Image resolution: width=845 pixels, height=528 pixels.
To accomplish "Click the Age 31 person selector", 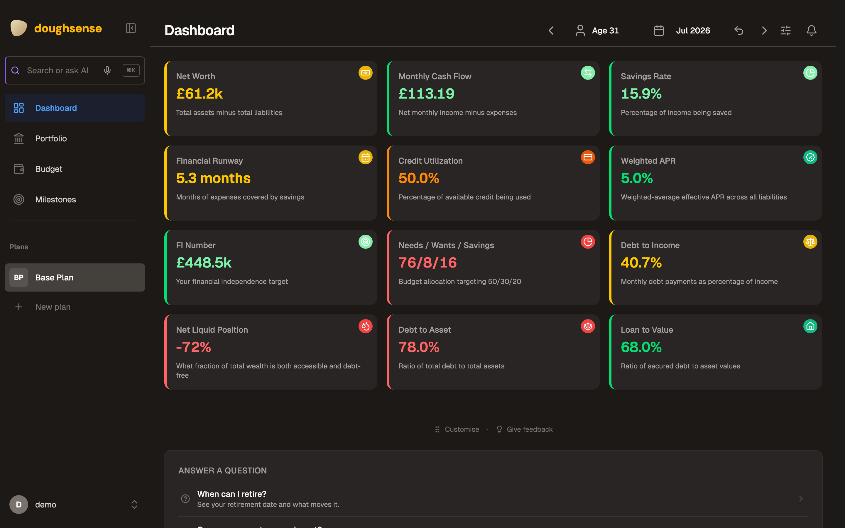I will tap(597, 31).
